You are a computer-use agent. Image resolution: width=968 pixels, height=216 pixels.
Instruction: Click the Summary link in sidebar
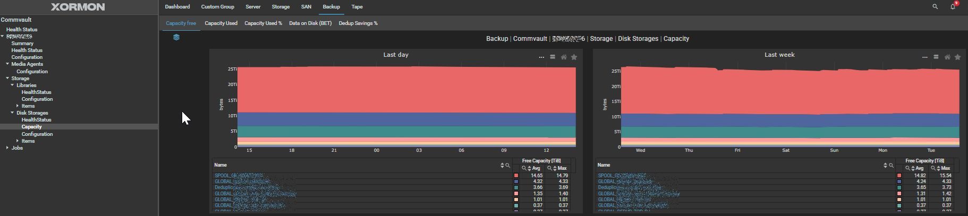22,44
